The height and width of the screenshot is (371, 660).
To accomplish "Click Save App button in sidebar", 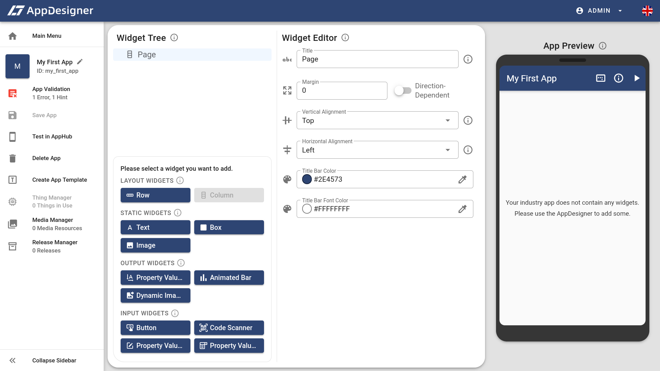I will pyautogui.click(x=44, y=115).
